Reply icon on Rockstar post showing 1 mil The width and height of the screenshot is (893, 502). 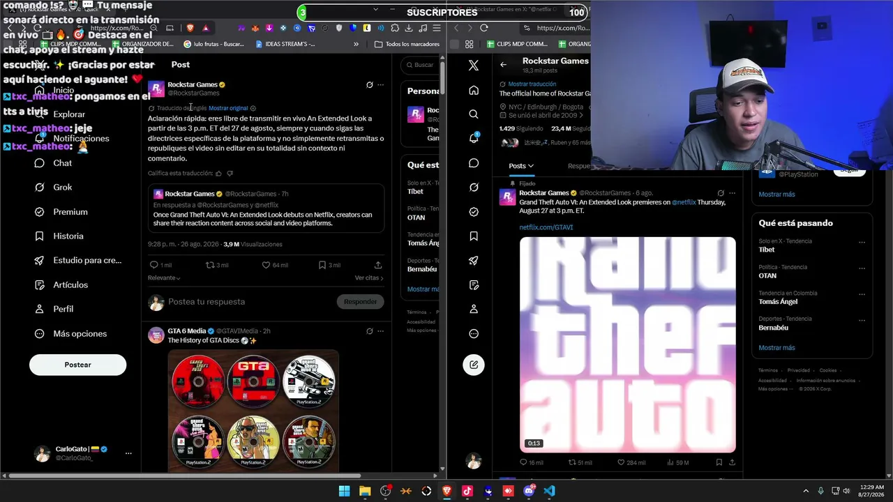(x=154, y=265)
